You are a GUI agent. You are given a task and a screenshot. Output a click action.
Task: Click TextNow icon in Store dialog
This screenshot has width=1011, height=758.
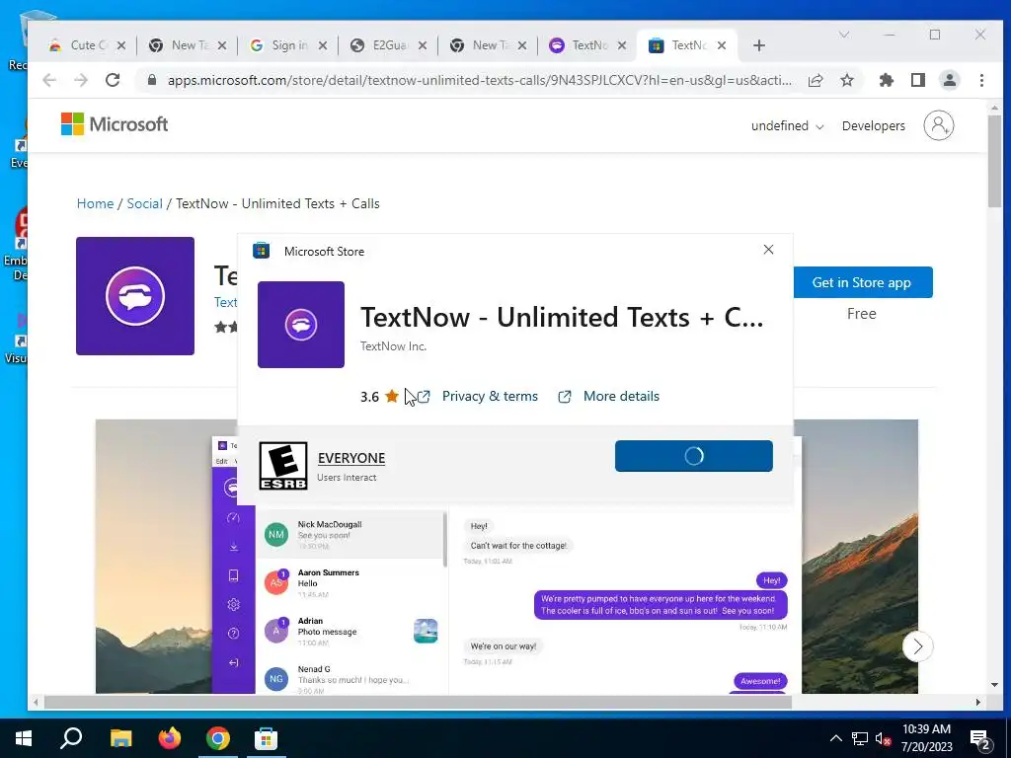pyautogui.click(x=301, y=324)
